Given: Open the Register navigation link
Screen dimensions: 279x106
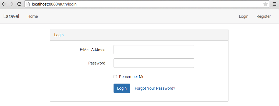Looking at the screenshot, I should pyautogui.click(x=263, y=16).
